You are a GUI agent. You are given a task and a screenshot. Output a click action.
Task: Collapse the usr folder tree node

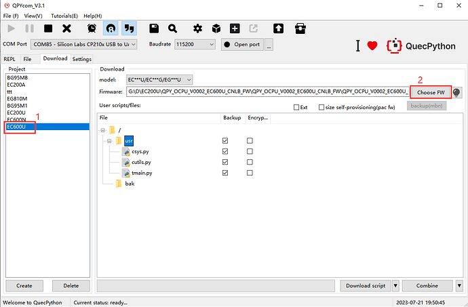click(109, 140)
